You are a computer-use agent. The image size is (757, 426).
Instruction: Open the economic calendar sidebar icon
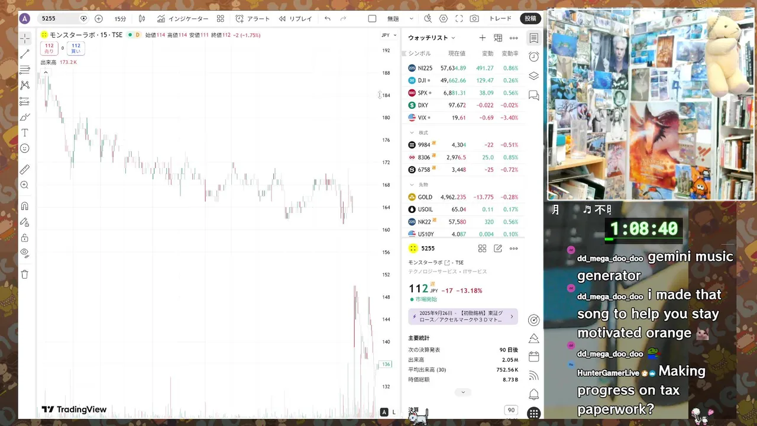tap(534, 357)
